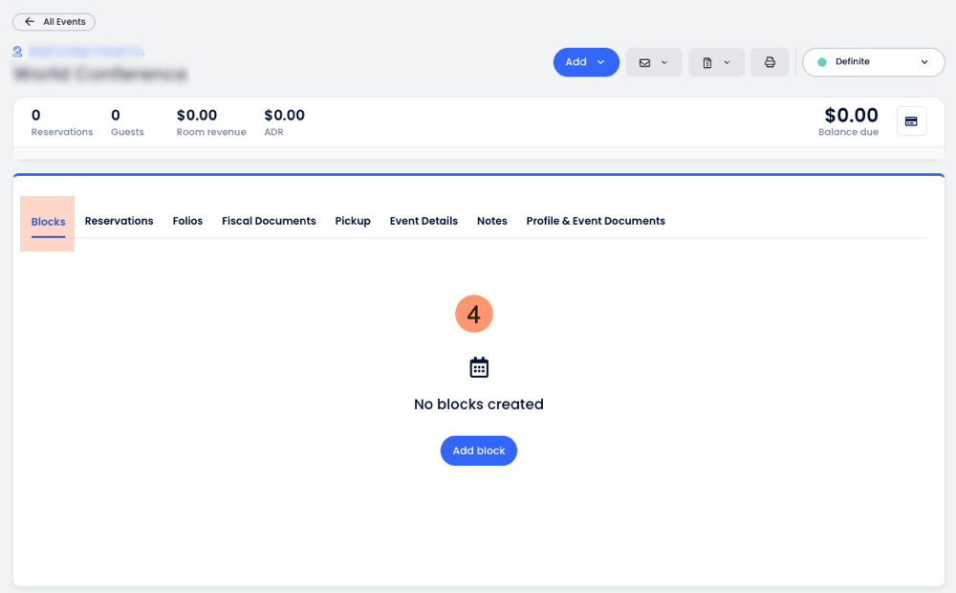Open the Notes tab
Screen dimensions: 956x593
pyautogui.click(x=491, y=221)
